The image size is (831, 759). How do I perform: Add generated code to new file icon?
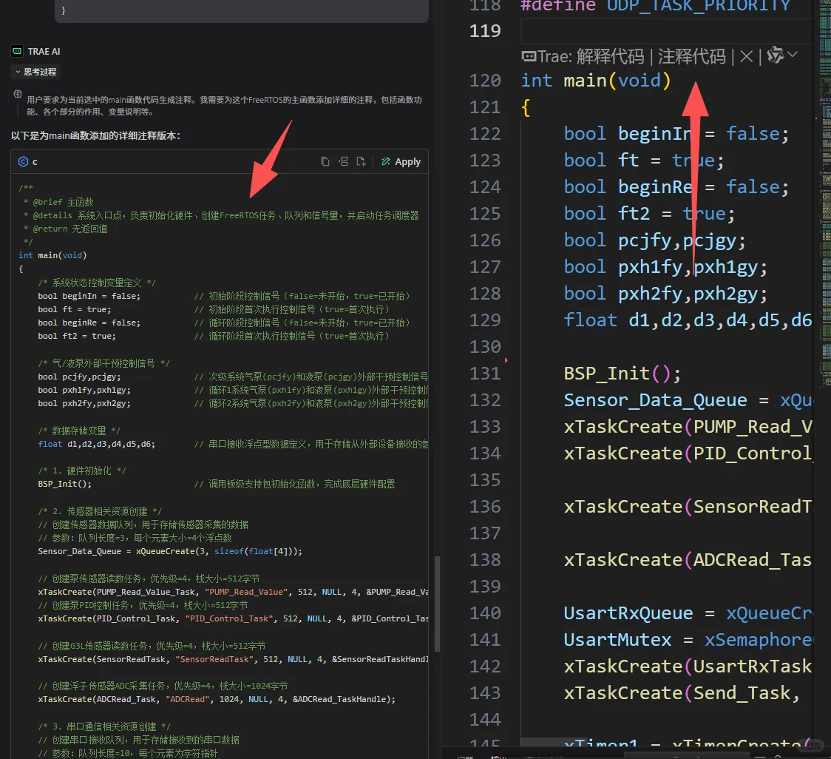point(361,161)
